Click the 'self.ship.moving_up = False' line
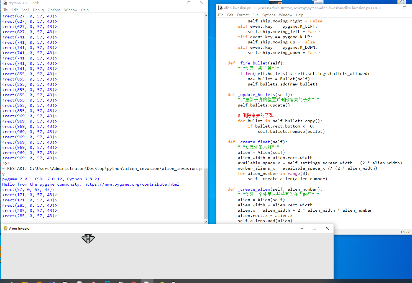 pos(281,42)
